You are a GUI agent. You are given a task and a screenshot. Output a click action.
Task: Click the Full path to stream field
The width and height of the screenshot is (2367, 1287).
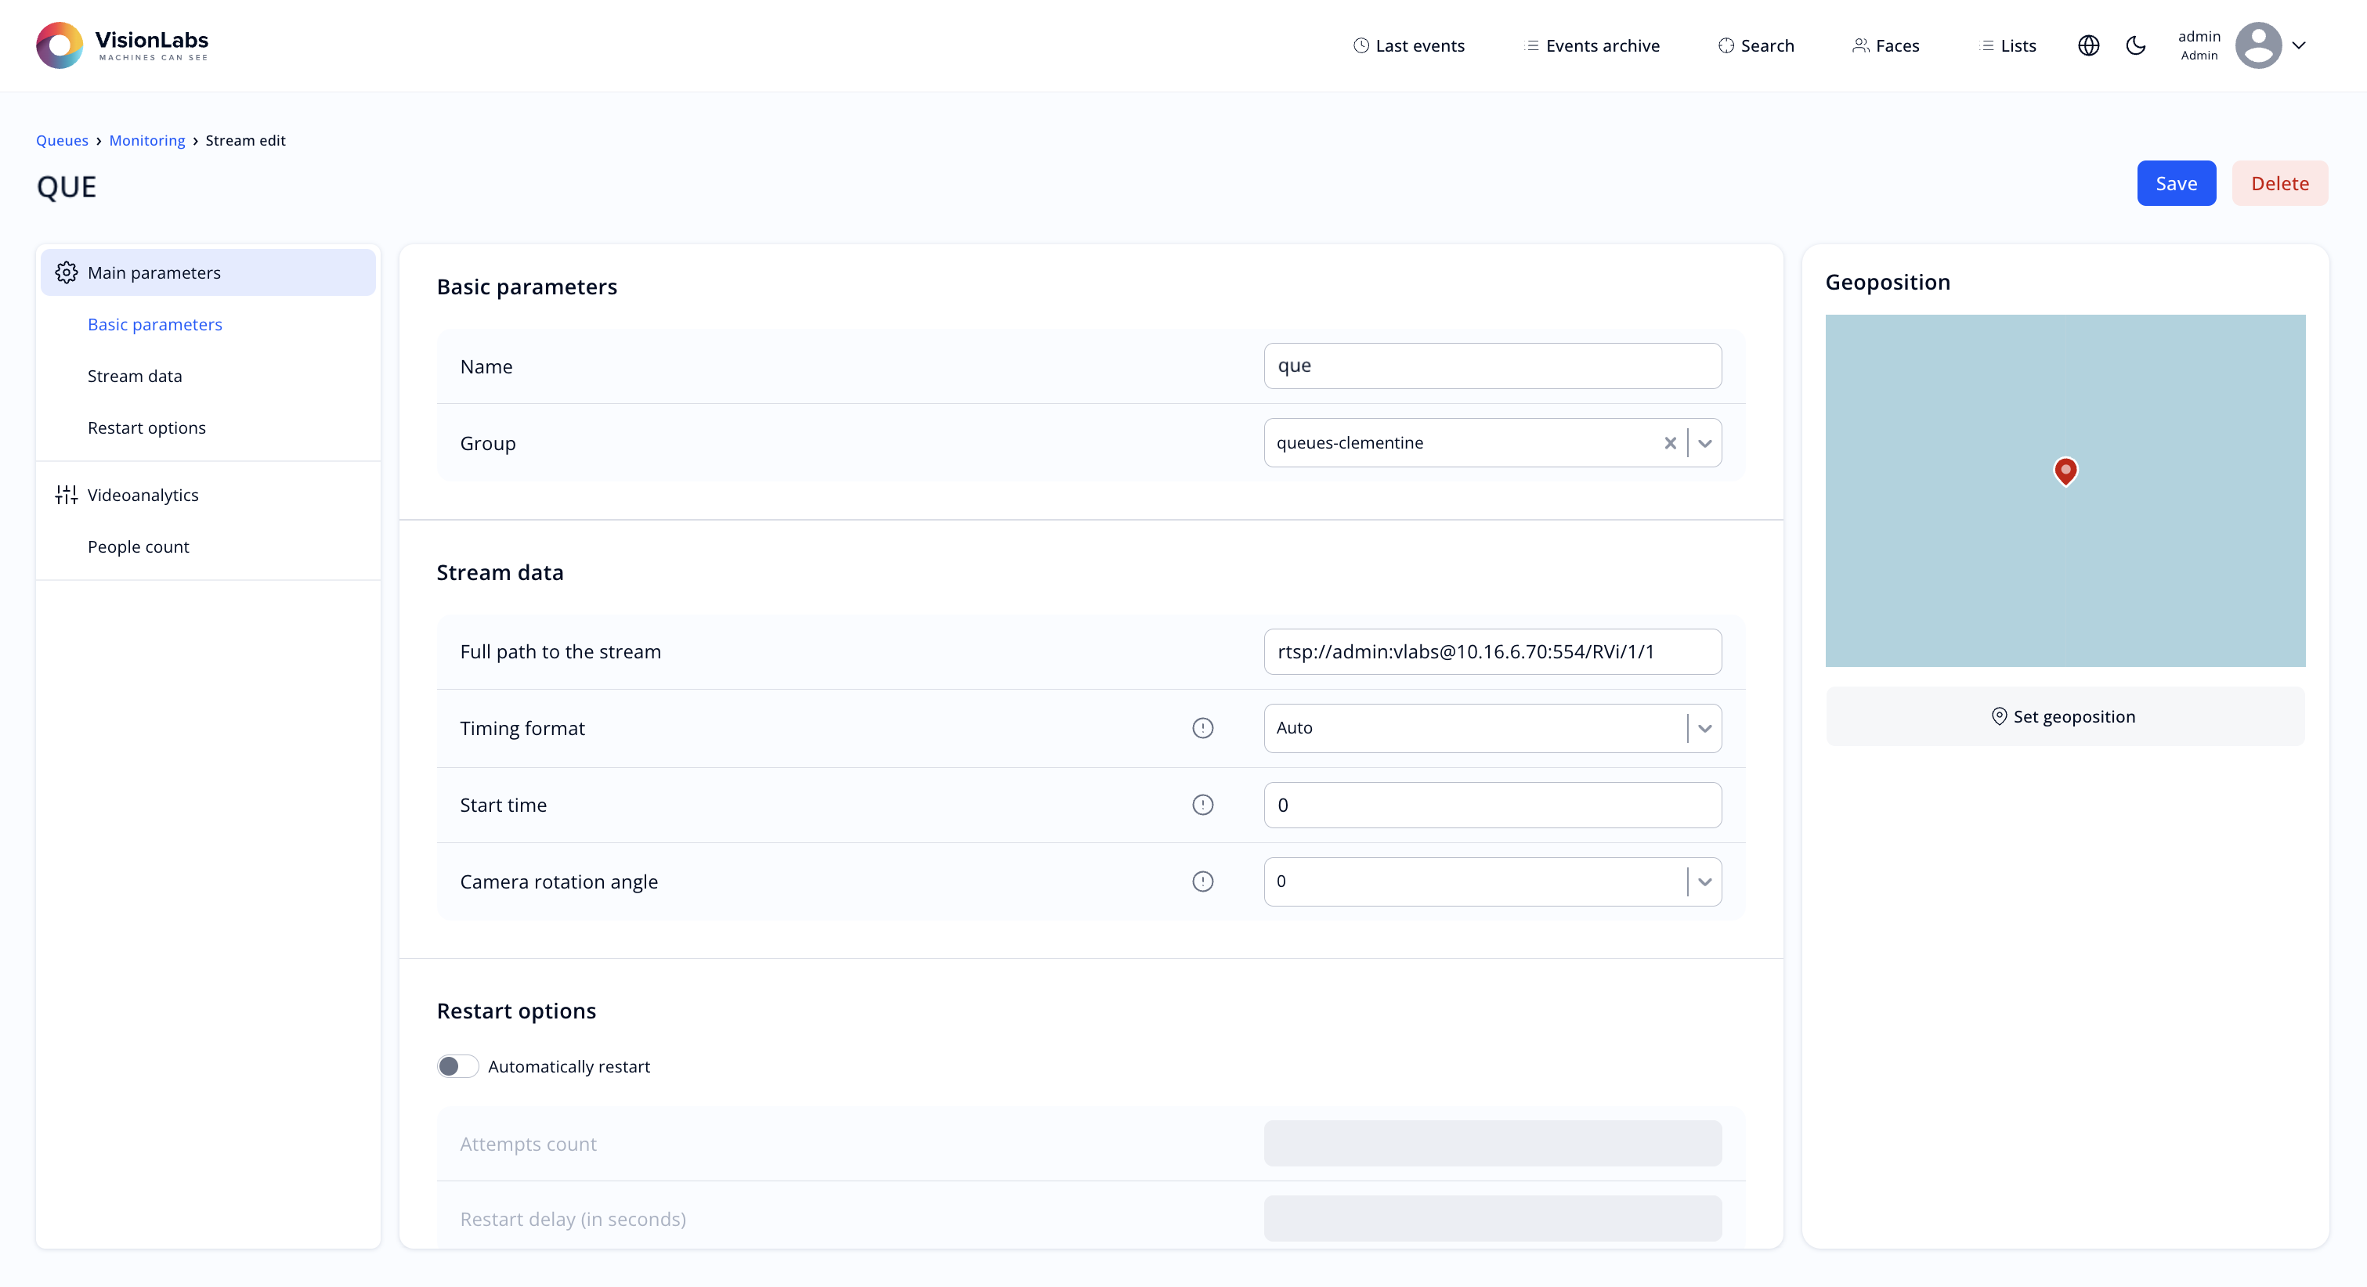click(1491, 651)
